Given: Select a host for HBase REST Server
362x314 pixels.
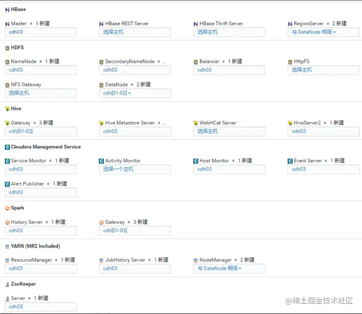Looking at the screenshot, I should (135, 32).
